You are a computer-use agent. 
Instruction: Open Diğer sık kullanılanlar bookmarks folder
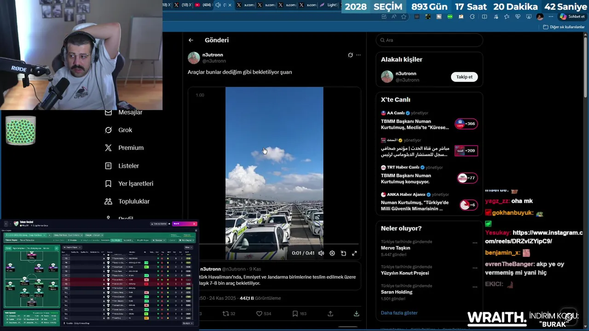pyautogui.click(x=564, y=27)
